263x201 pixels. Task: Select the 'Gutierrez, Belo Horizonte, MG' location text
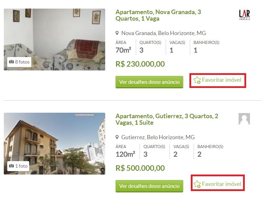click(x=158, y=137)
